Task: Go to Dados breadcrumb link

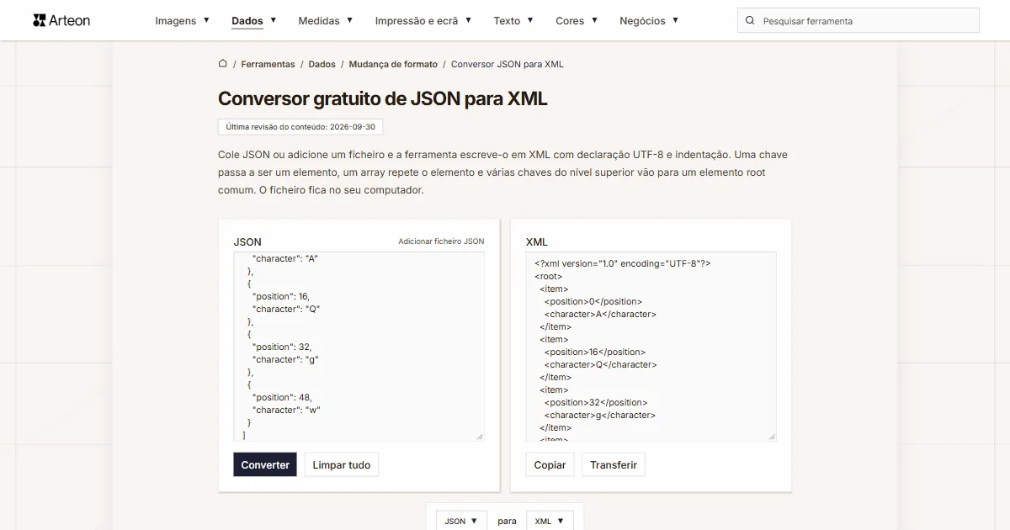Action: pos(322,64)
